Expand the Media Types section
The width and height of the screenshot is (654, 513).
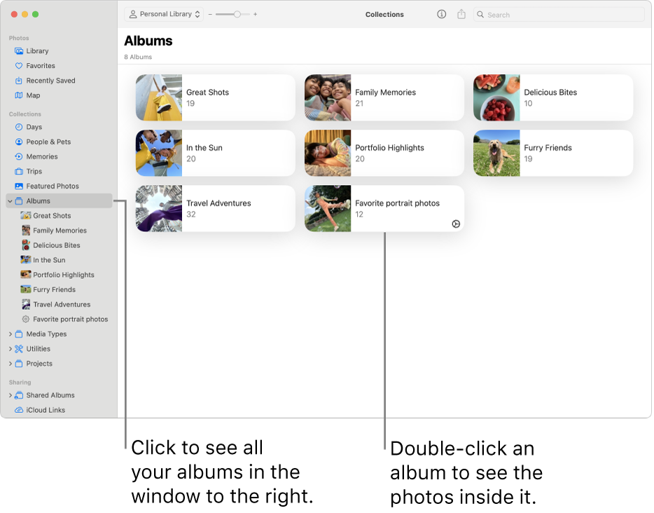click(11, 334)
